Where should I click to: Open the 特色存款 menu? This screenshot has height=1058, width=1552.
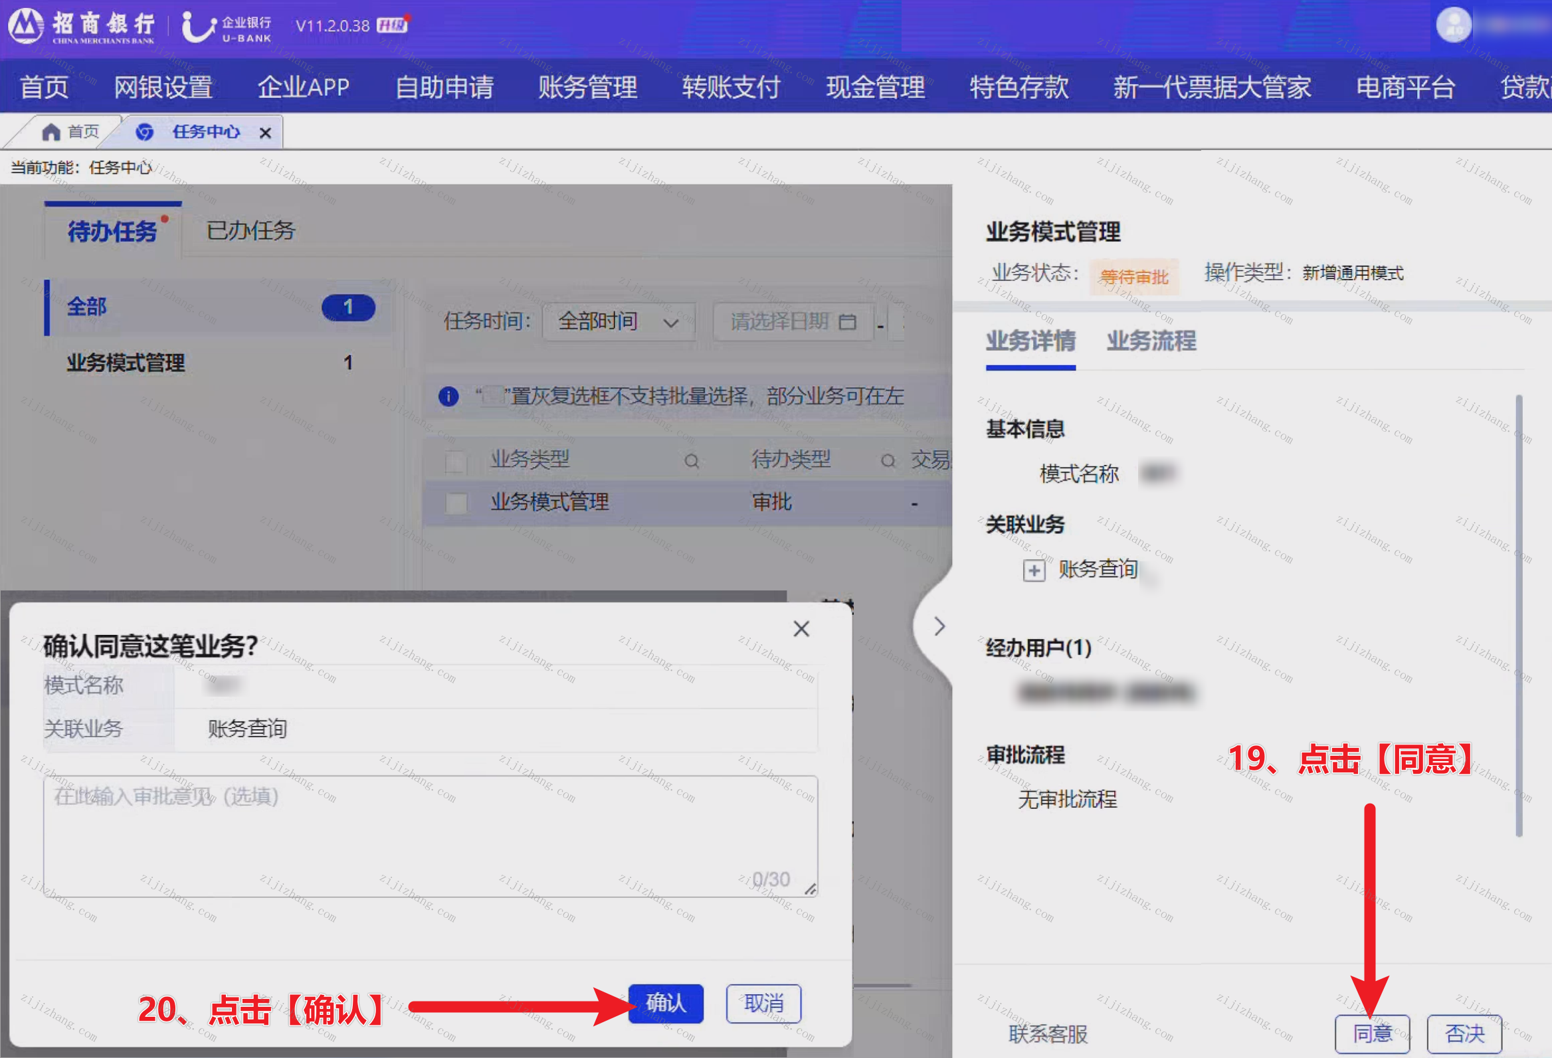click(x=1019, y=88)
